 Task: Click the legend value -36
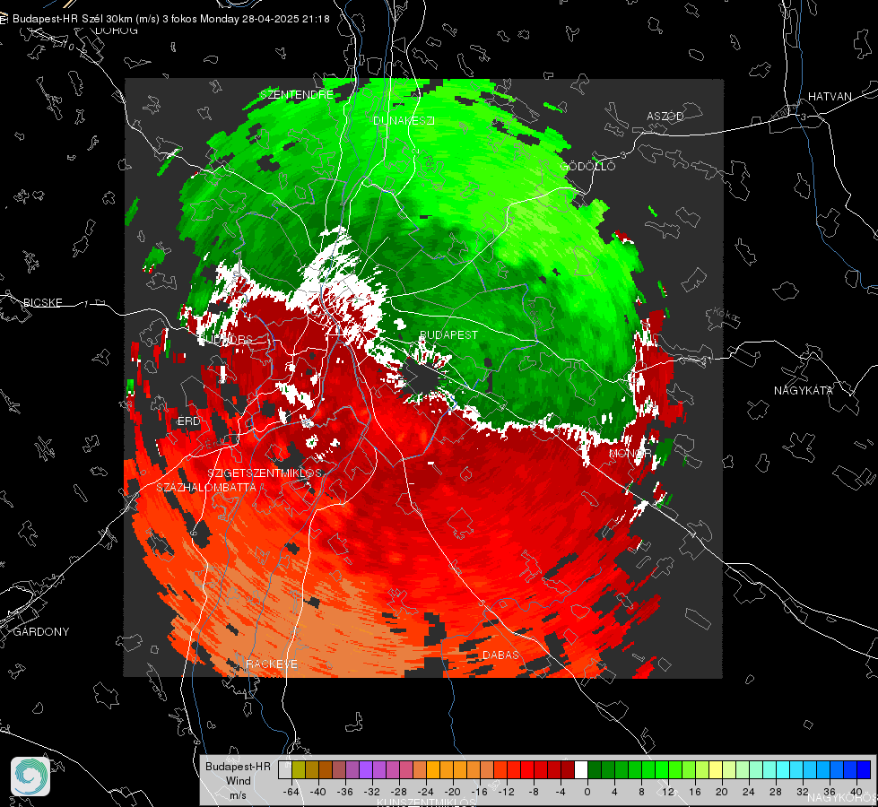tap(345, 793)
